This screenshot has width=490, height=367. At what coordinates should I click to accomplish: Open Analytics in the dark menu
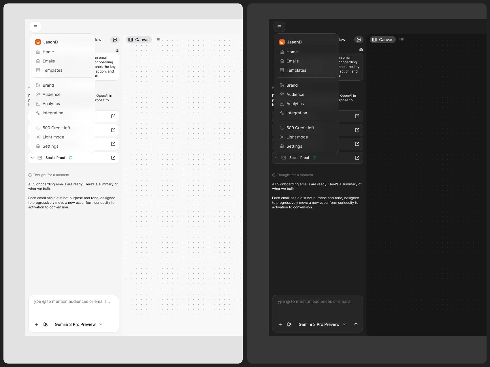pyautogui.click(x=306, y=104)
